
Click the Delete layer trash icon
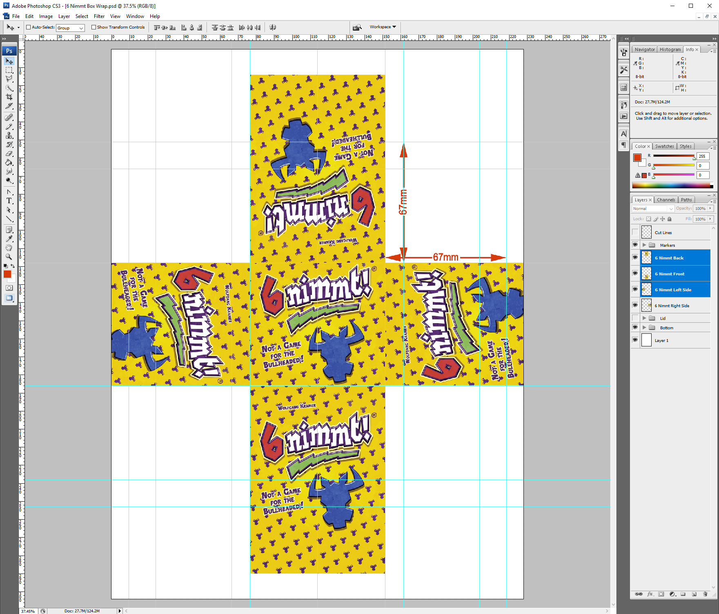point(706,594)
